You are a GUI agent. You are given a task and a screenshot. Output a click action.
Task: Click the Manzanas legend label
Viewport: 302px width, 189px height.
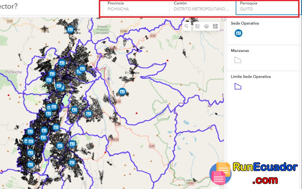[x=240, y=50]
